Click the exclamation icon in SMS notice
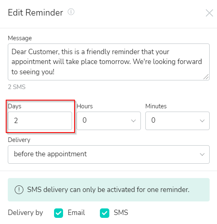The height and width of the screenshot is (224, 217). (19, 190)
